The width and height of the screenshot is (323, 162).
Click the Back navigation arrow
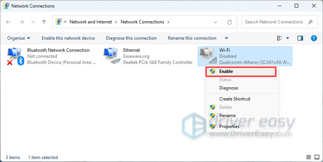(x=9, y=22)
